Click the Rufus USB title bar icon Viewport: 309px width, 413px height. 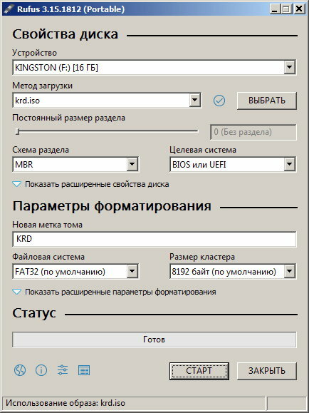point(9,9)
